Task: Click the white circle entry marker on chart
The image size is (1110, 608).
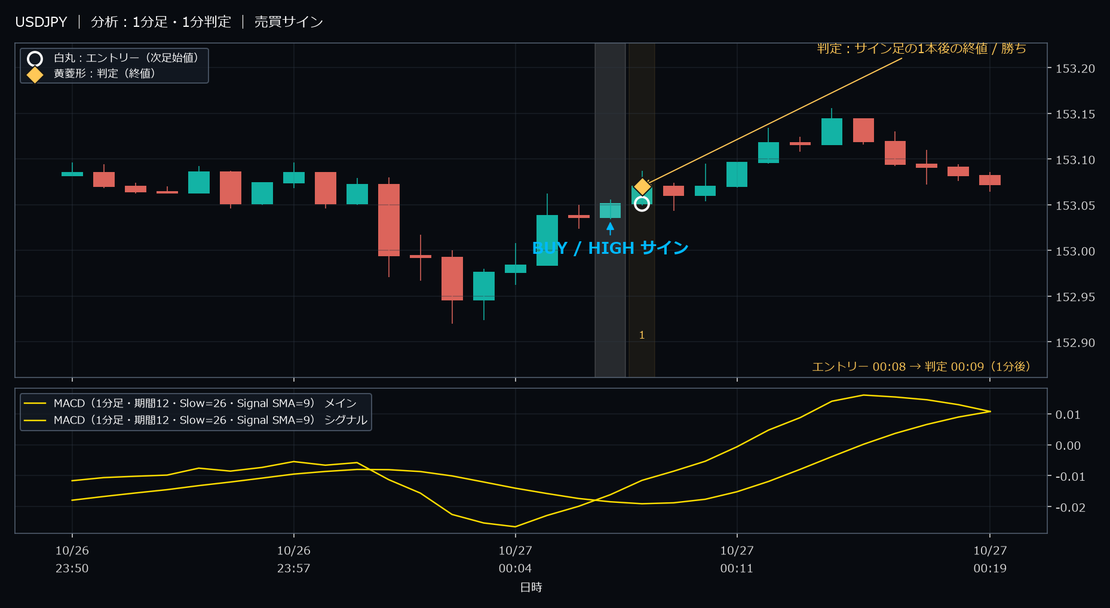Action: (x=642, y=204)
